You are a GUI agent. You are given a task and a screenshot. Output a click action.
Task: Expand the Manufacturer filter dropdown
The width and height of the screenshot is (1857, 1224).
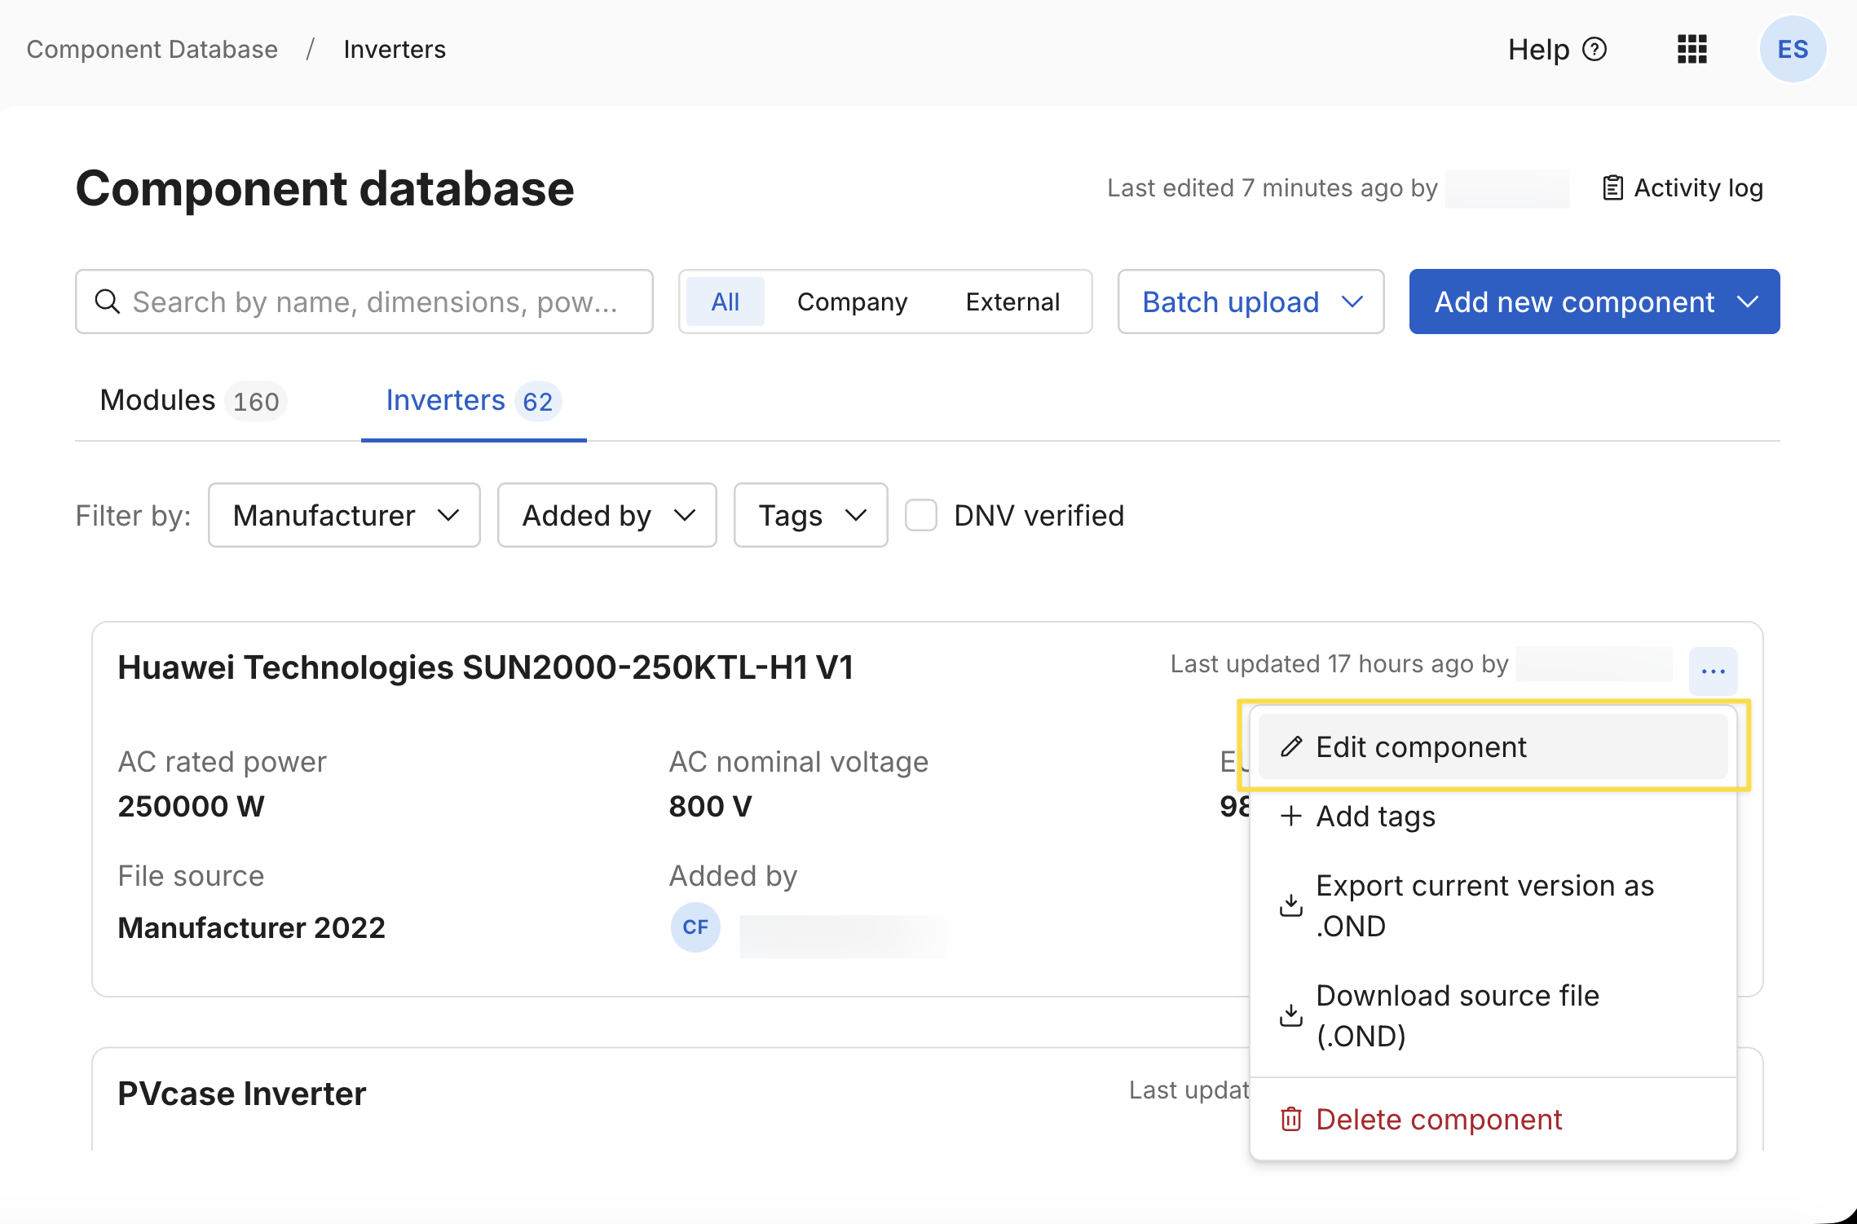tap(344, 515)
